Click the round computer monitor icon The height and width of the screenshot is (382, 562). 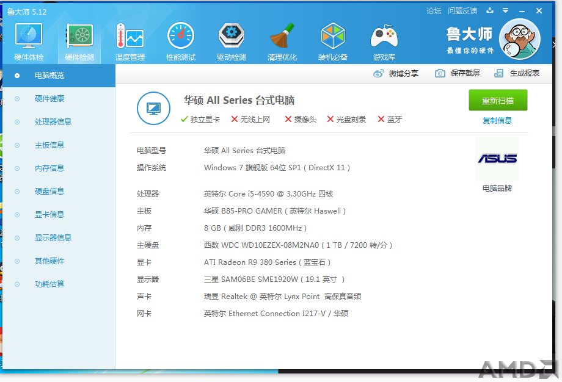tap(153, 108)
